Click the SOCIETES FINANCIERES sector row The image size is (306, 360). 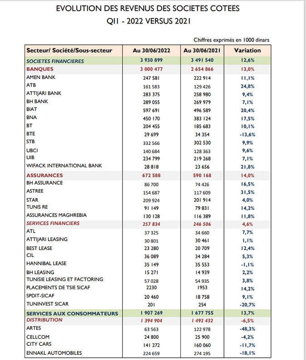point(148,61)
